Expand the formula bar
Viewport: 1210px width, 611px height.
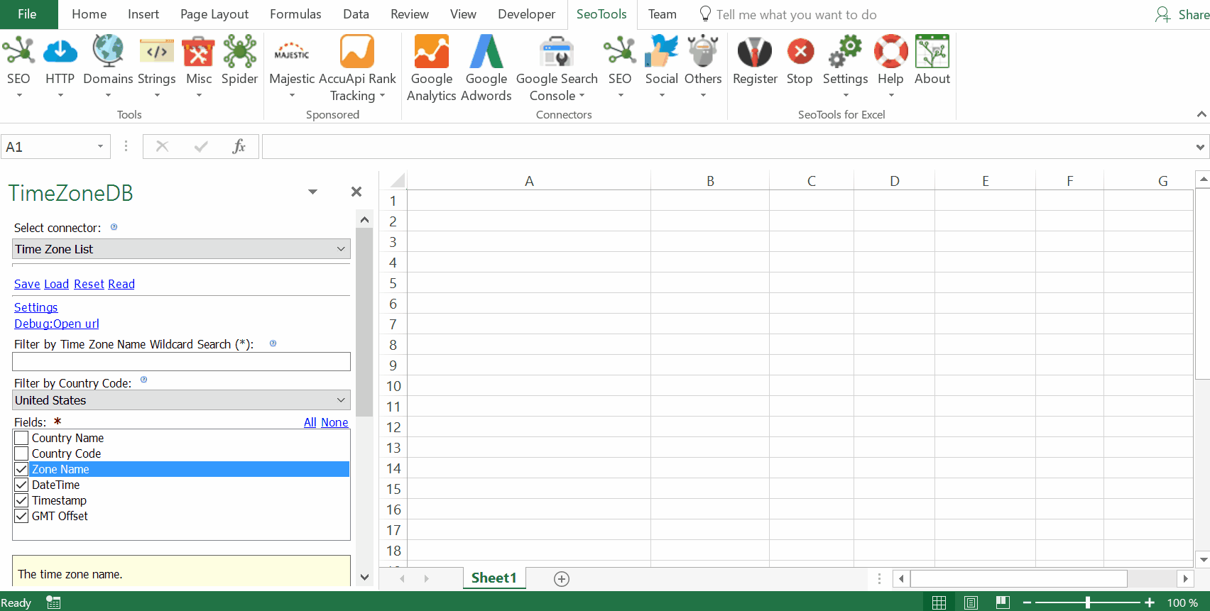click(x=1200, y=147)
